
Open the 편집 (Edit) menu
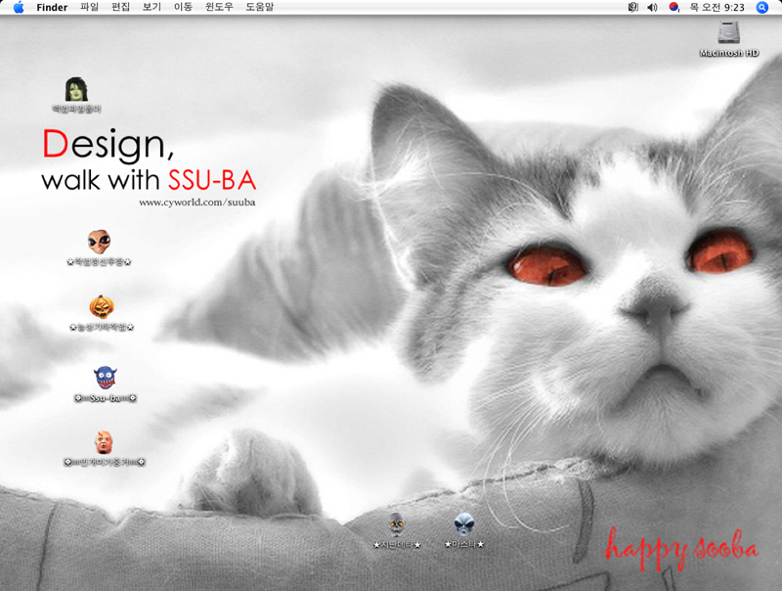point(120,7)
